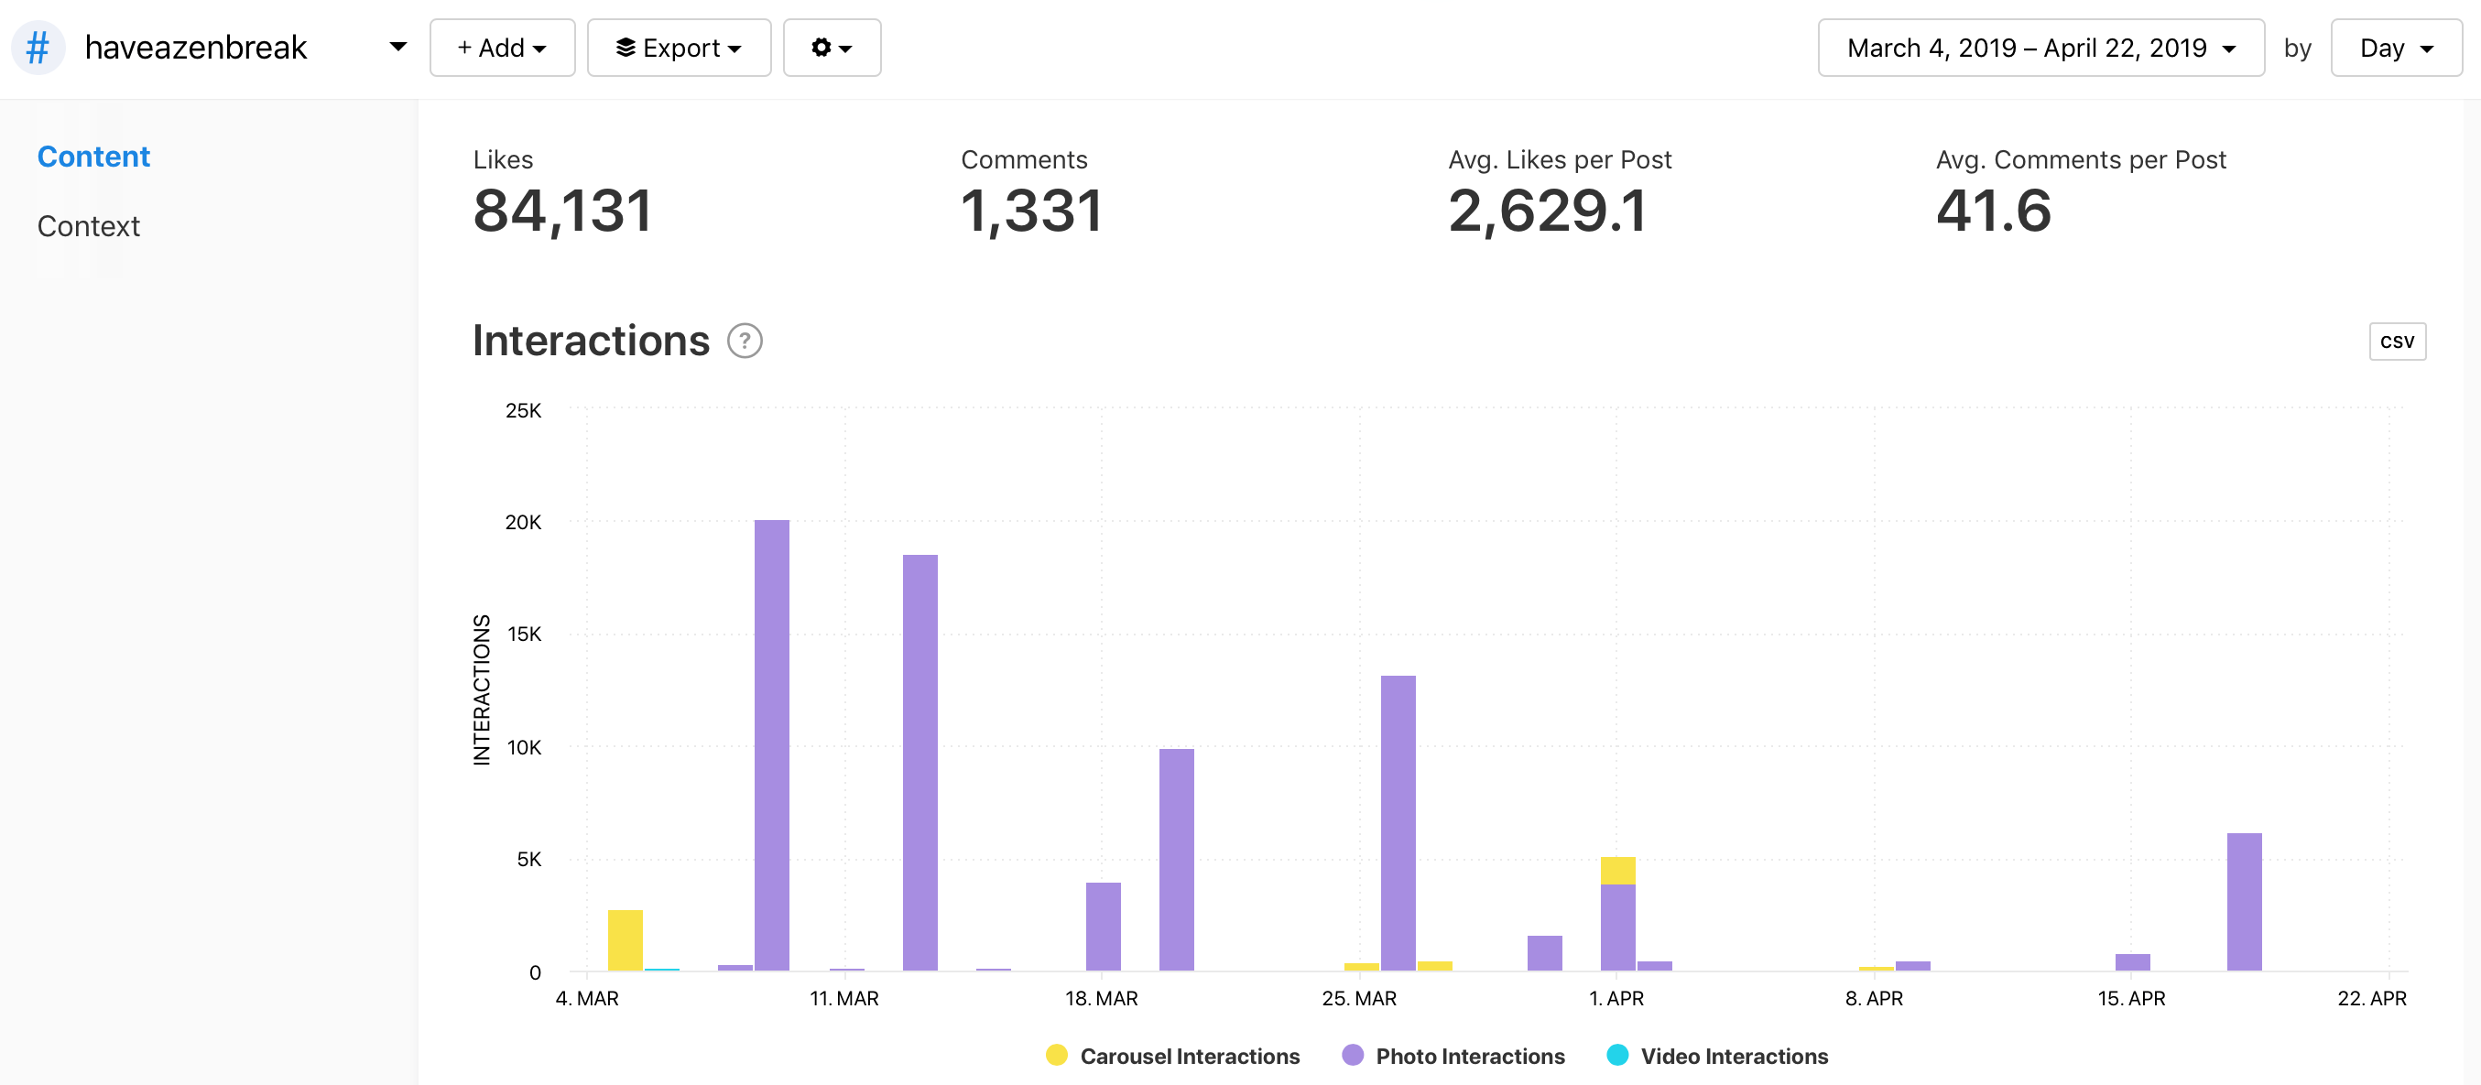Expand the haveazenbreak hashtag selector arrow

[x=397, y=48]
